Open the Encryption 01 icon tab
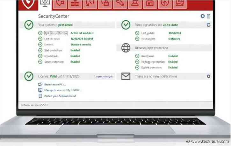231x146 pixels. coord(150,4)
